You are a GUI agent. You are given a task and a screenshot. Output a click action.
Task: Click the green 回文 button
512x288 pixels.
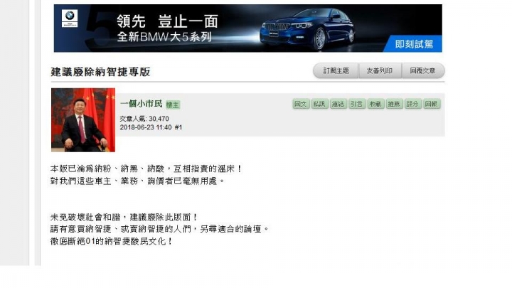point(300,104)
